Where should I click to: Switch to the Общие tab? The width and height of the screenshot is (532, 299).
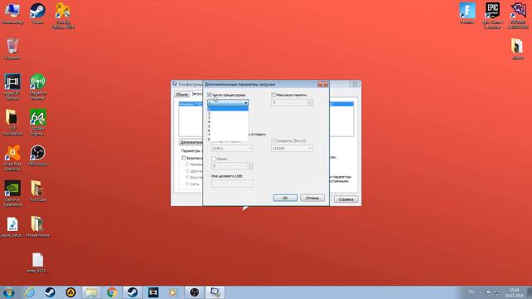181,94
